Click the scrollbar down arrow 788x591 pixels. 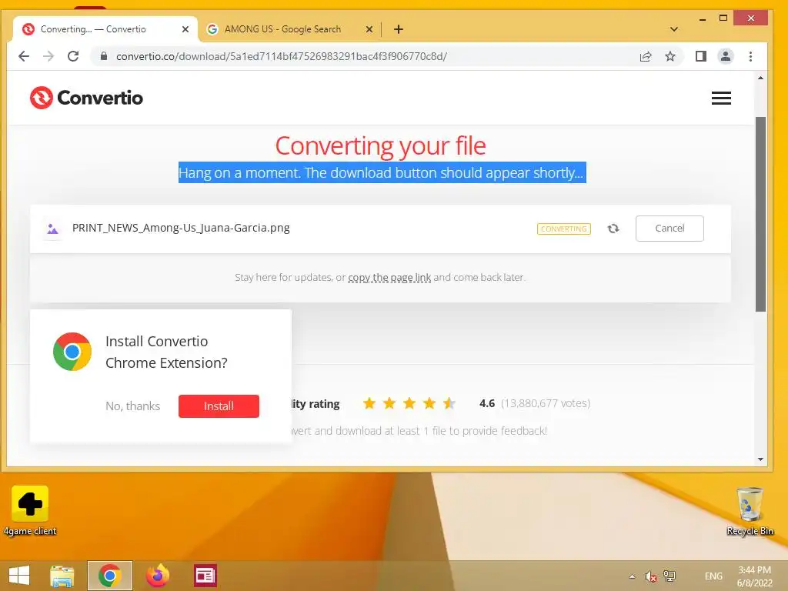click(x=760, y=459)
